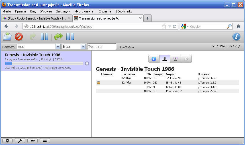Screen dimensions: 245x145
Task: Click the 52 Кб/с peer download speed
Action: point(126,83)
